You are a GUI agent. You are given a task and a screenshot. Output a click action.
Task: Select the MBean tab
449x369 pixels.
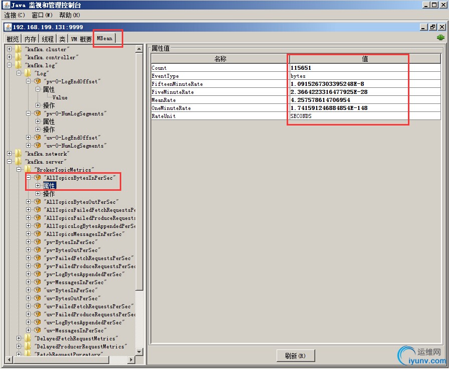coord(105,38)
